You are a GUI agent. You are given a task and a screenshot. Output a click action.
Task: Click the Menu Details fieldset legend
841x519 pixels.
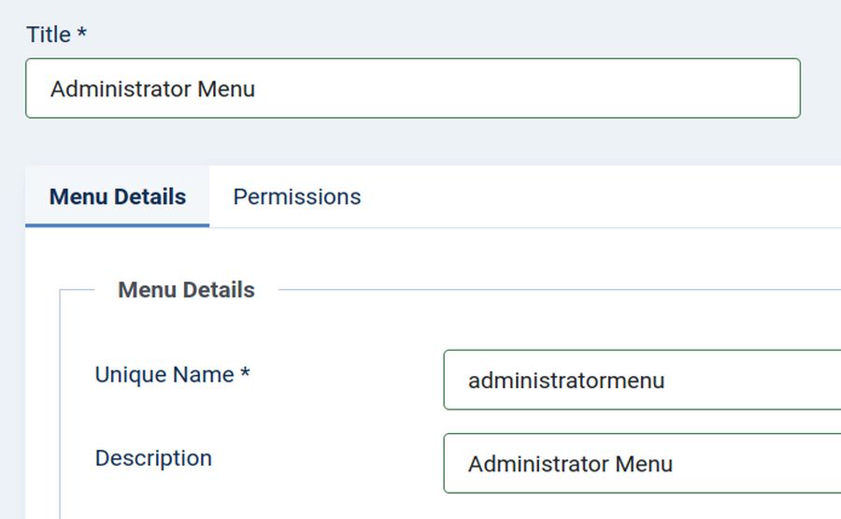pyautogui.click(x=186, y=290)
